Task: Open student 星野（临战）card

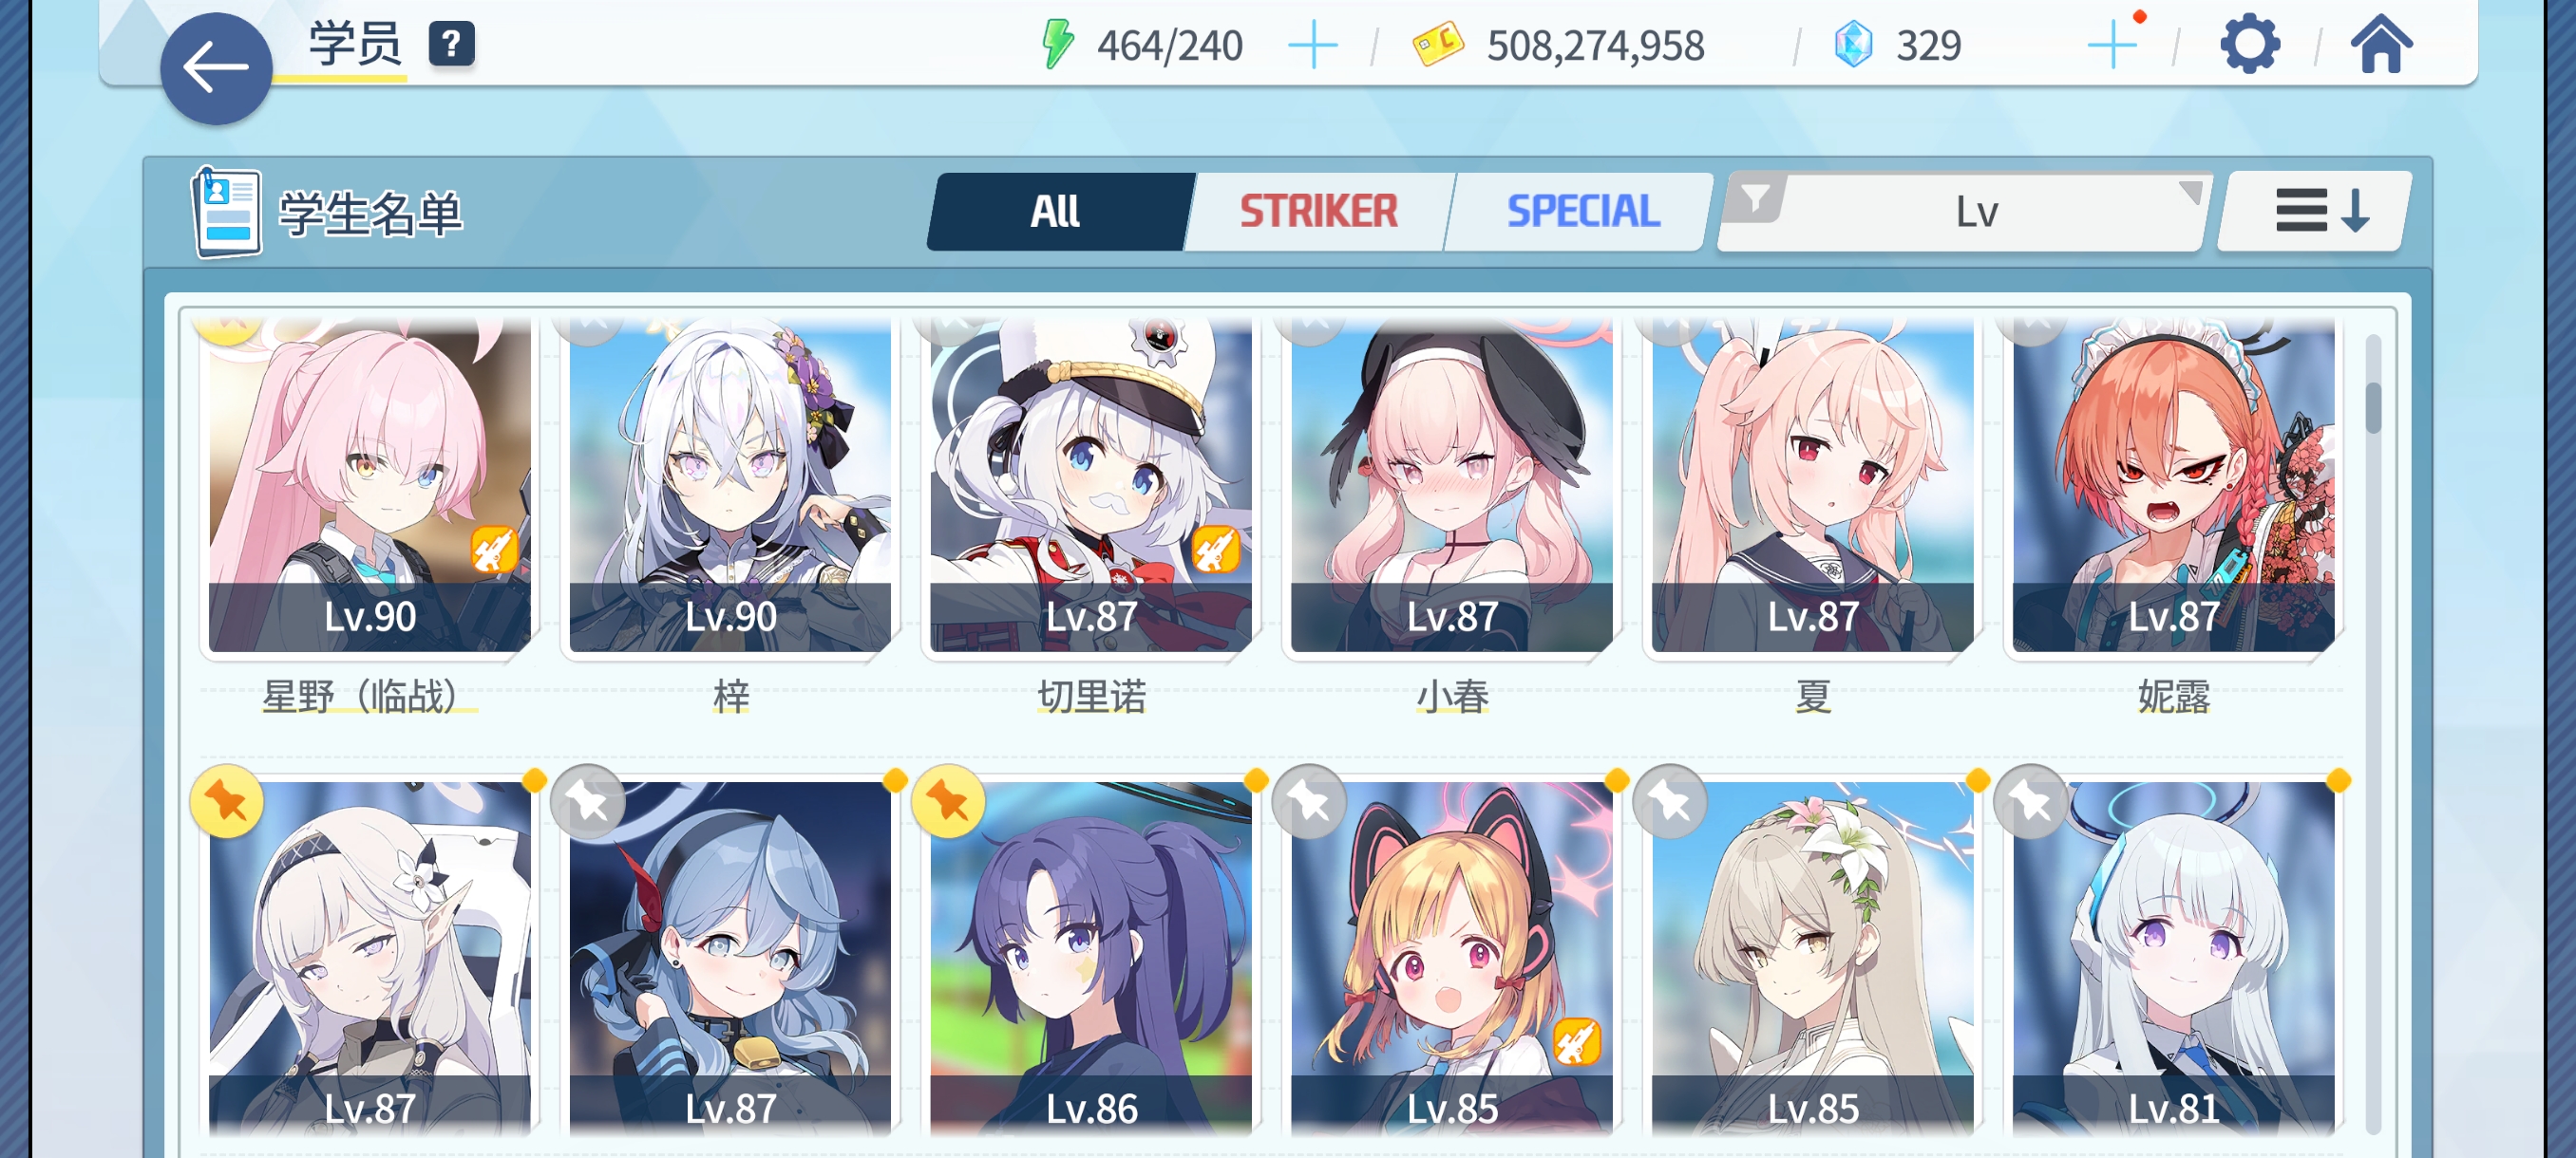Action: [369, 487]
